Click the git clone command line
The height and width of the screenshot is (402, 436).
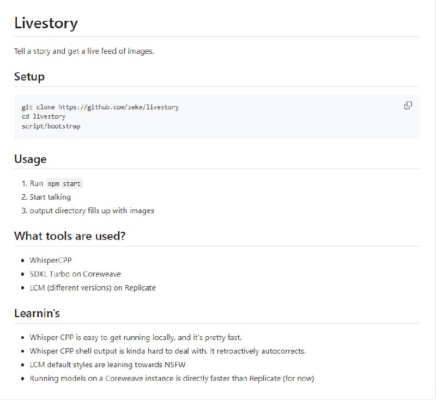(100, 107)
